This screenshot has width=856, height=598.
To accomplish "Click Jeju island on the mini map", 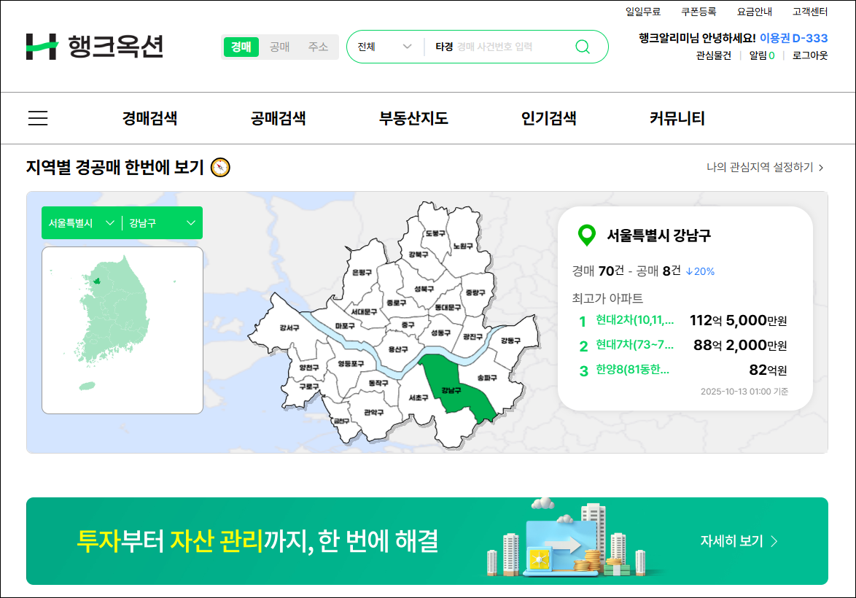I will click(87, 386).
